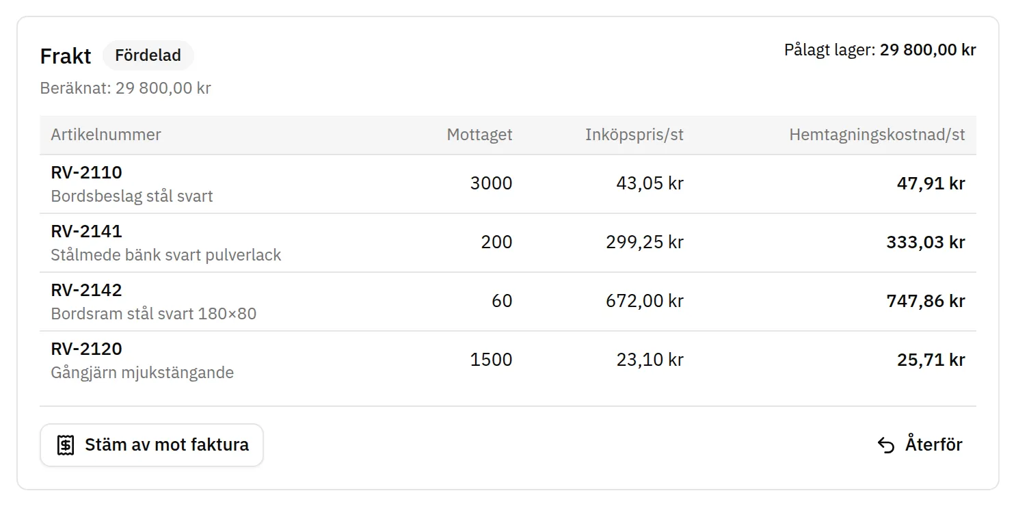Screen dimensions: 1016x506
Task: Click the Frakt section heading
Action: click(66, 56)
